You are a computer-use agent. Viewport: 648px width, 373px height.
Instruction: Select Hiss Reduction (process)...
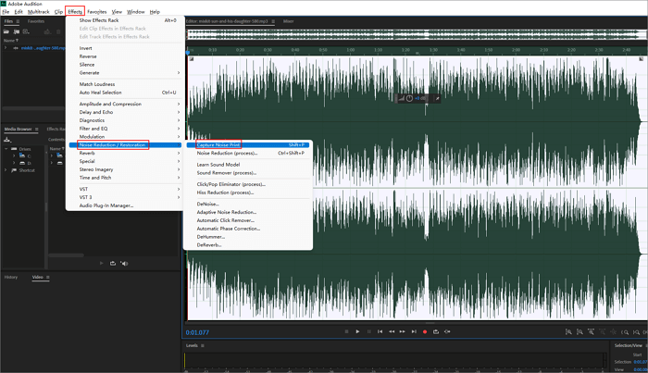tap(247, 193)
